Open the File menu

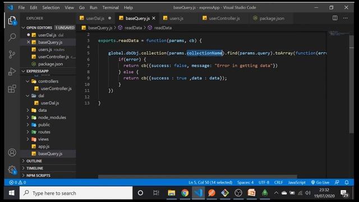[21, 7]
